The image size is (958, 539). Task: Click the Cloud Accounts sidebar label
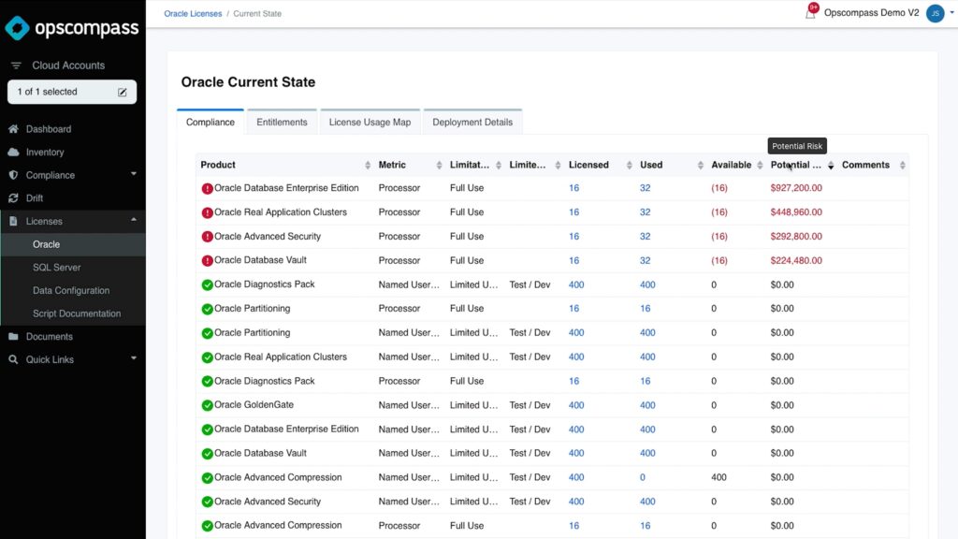68,66
